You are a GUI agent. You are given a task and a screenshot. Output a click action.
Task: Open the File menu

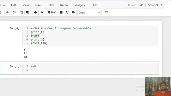click(2, 5)
